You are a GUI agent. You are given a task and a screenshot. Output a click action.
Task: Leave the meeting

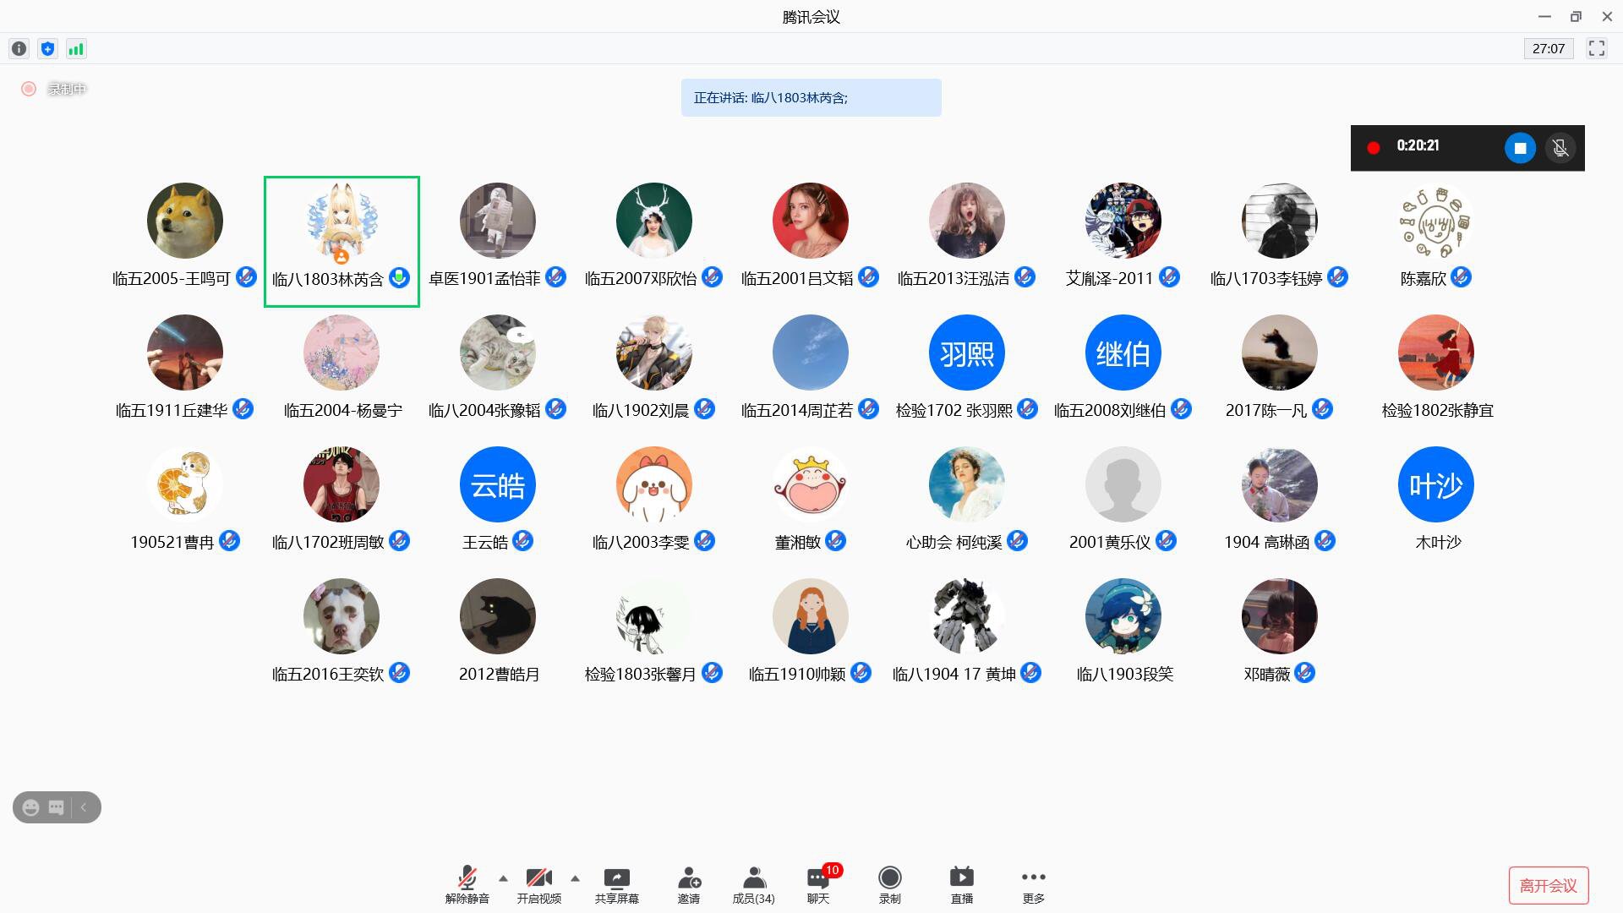(x=1548, y=885)
